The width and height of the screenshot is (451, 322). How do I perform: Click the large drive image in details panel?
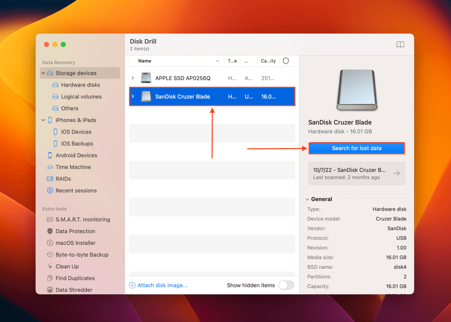click(357, 90)
